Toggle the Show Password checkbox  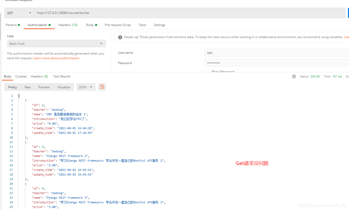coord(207,71)
